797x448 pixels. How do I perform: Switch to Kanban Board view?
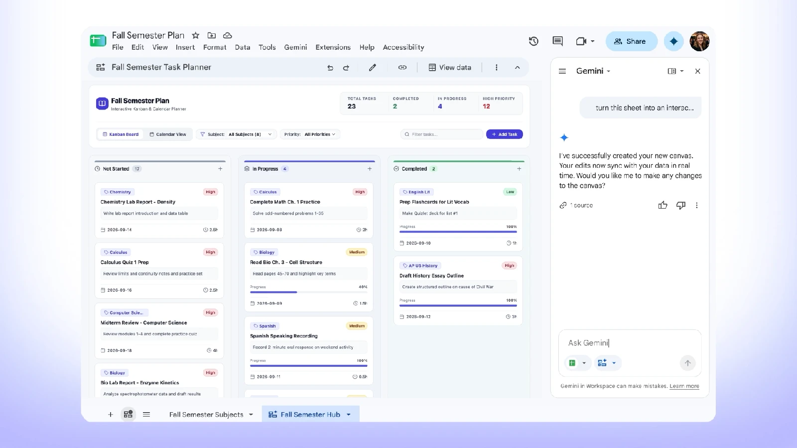(x=121, y=134)
